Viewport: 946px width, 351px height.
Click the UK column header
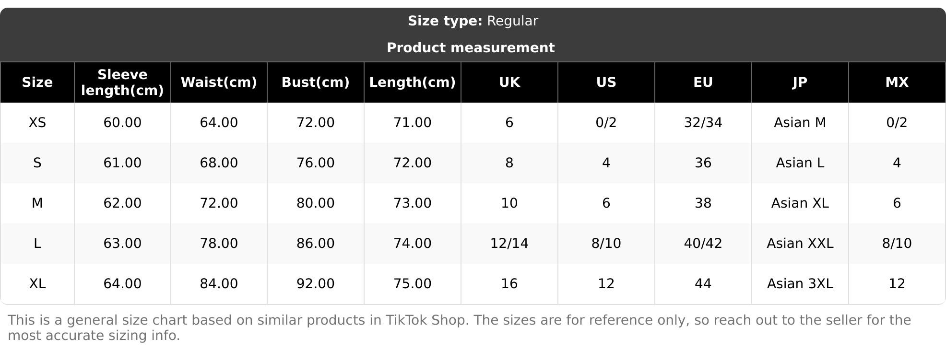point(509,82)
